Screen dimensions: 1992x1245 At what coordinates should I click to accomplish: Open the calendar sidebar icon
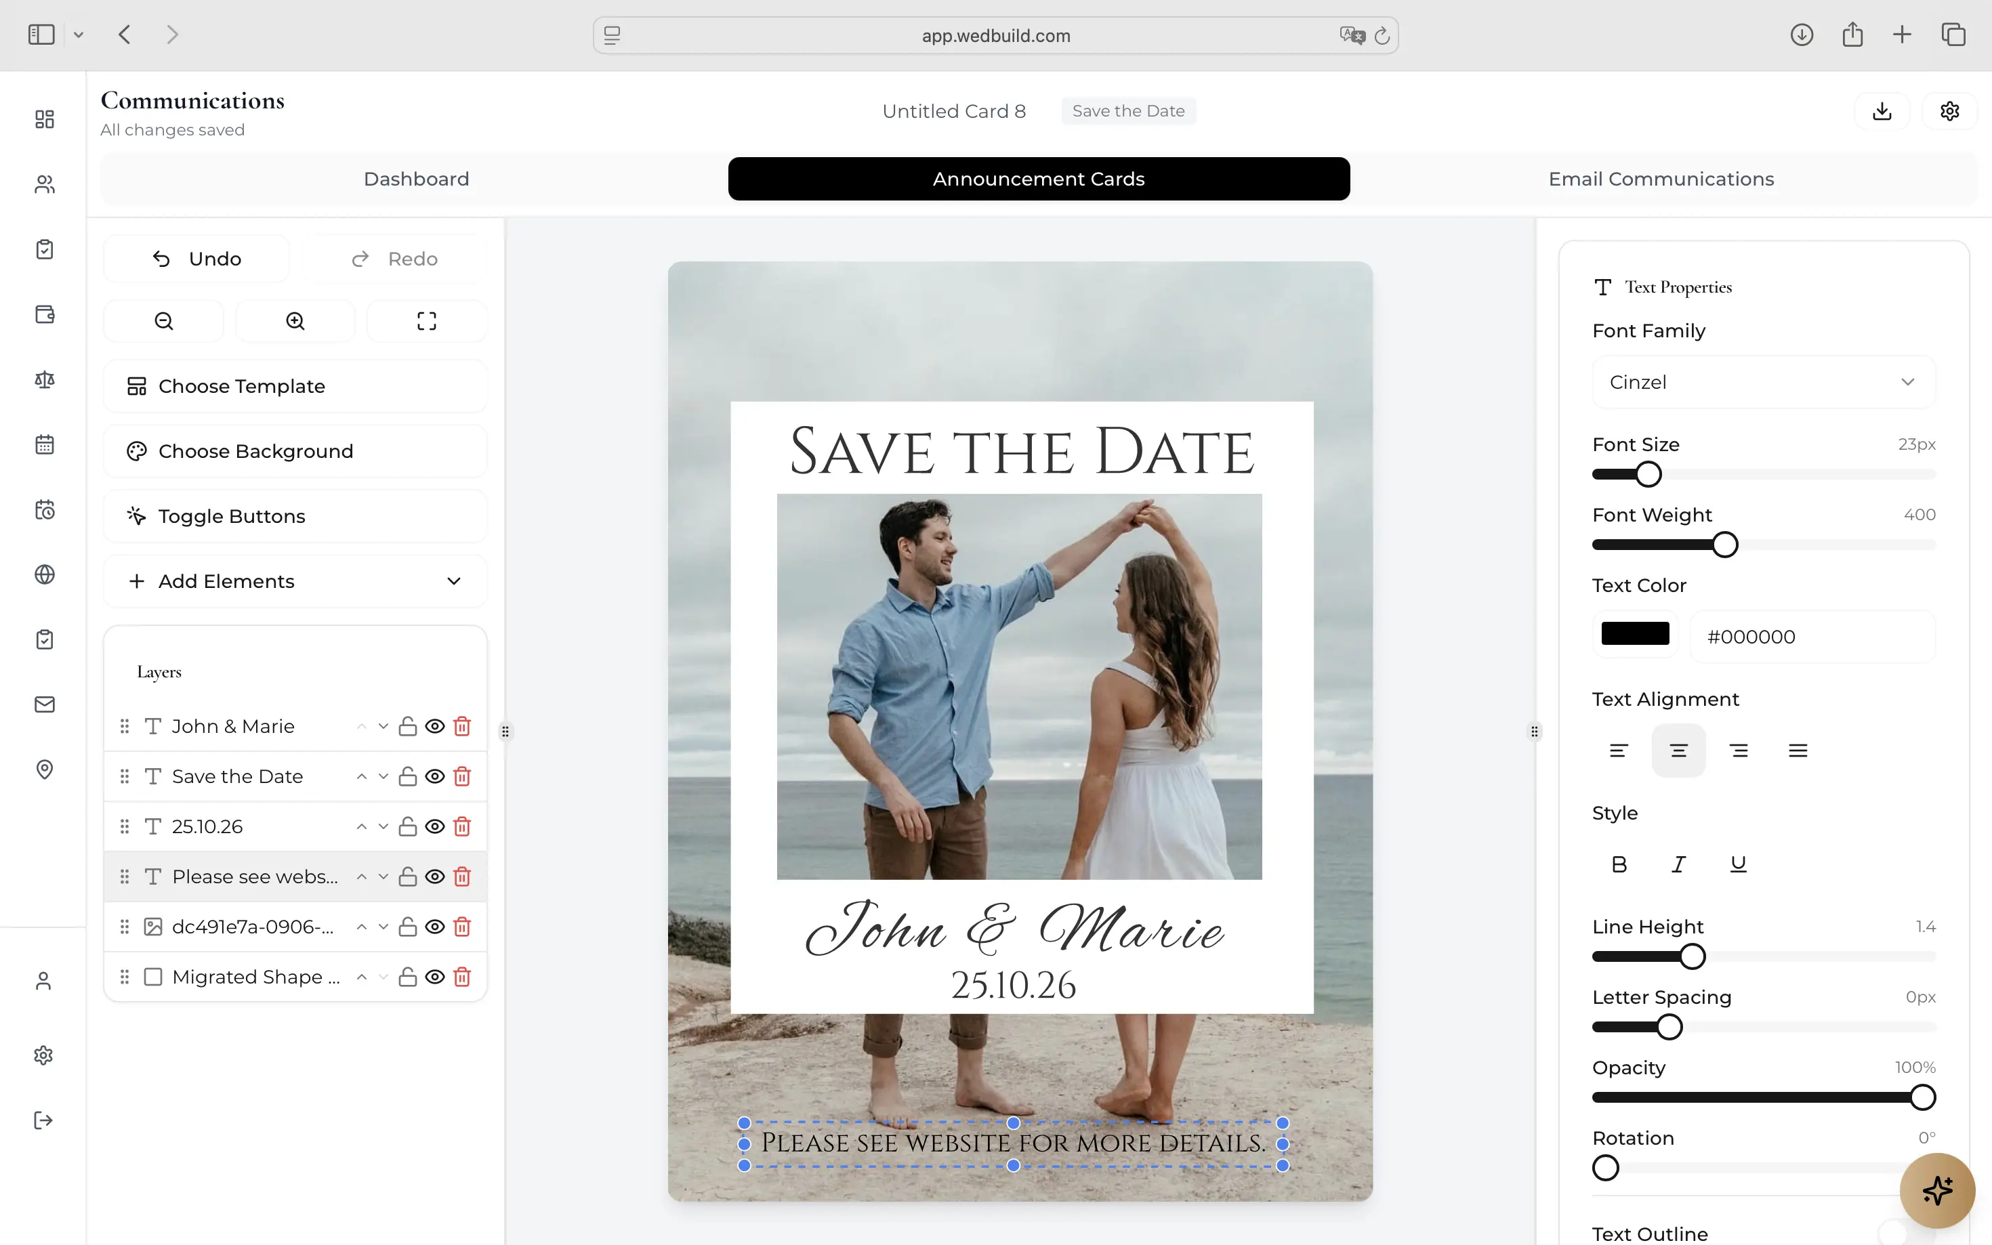(x=45, y=444)
